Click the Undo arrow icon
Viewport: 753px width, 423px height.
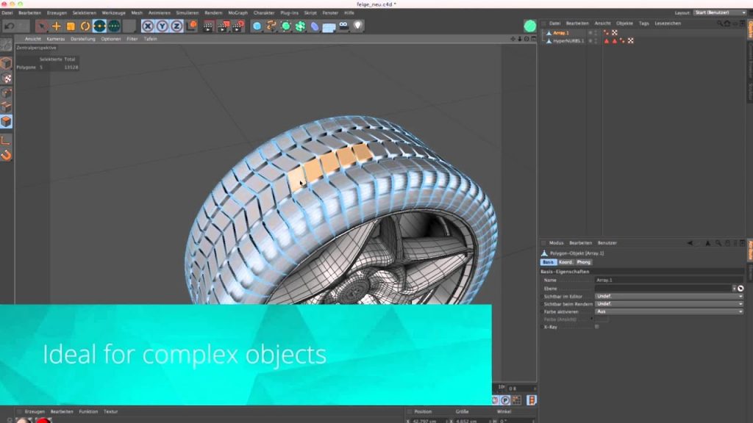pyautogui.click(x=9, y=26)
